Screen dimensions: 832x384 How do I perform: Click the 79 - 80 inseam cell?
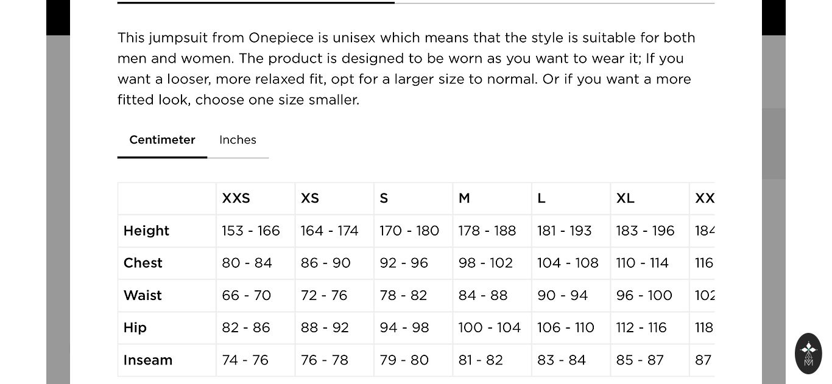coord(404,360)
